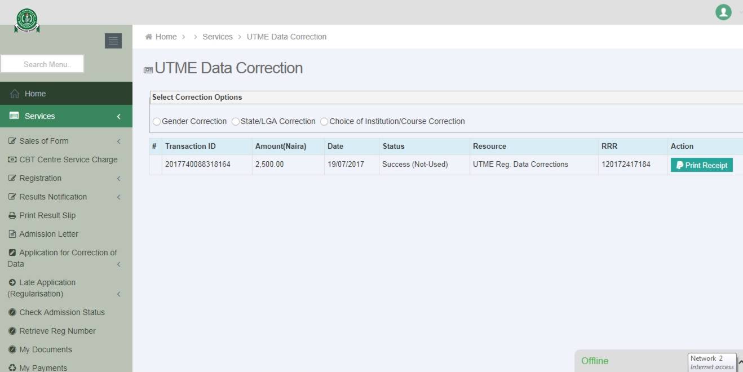Click the Retrieve Reg Number icon
This screenshot has width=743, height=372.
(12, 331)
